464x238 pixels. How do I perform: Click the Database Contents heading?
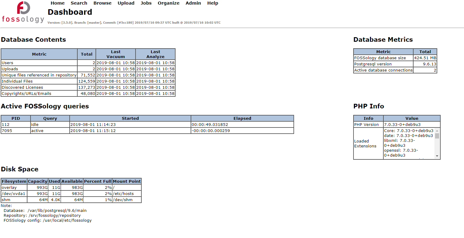33,39
